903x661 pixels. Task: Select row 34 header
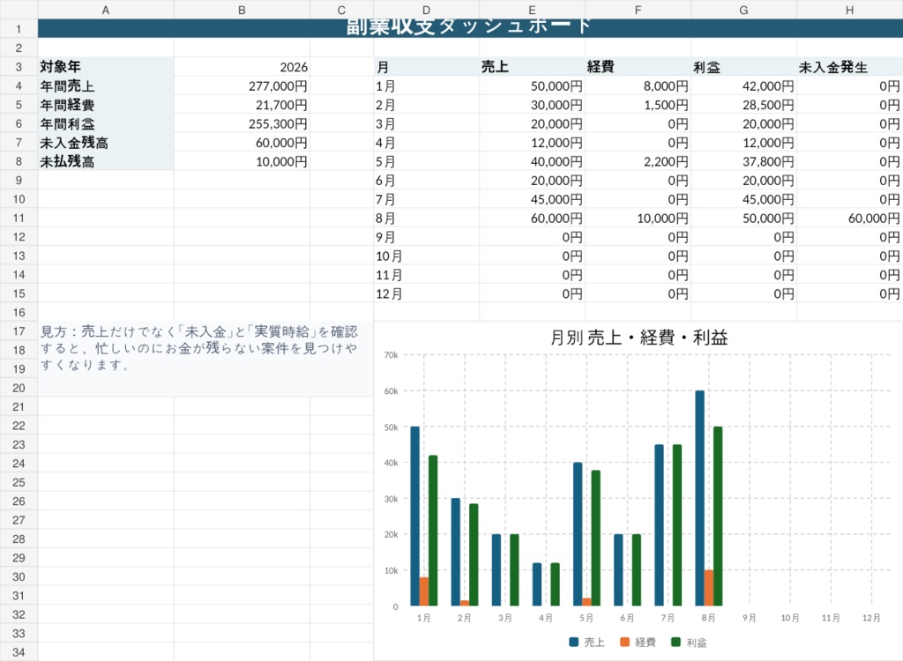click(19, 652)
